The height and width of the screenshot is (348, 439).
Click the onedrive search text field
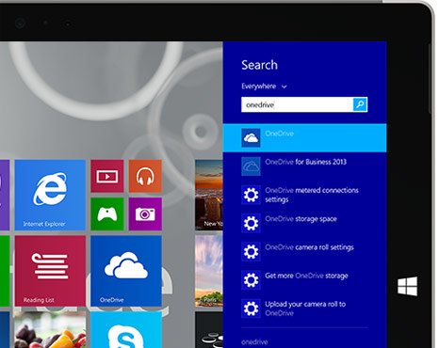297,104
